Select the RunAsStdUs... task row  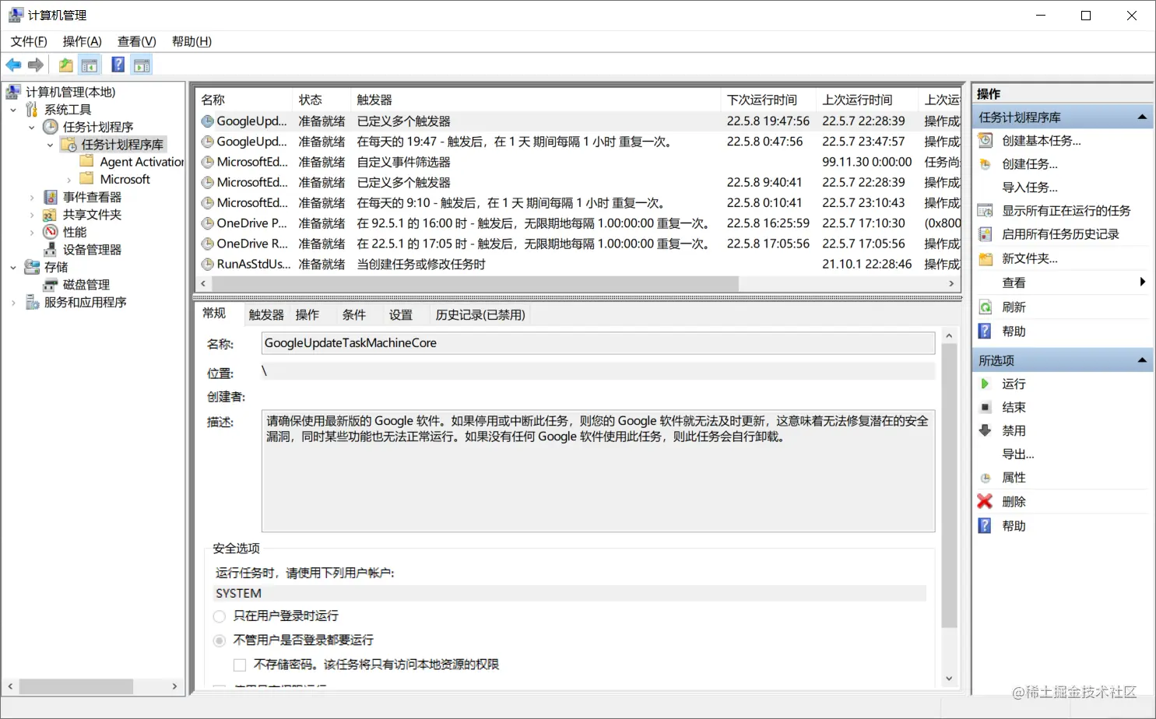(x=579, y=265)
